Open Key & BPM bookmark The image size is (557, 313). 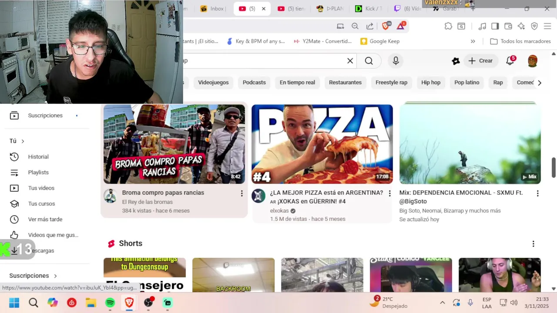point(256,41)
